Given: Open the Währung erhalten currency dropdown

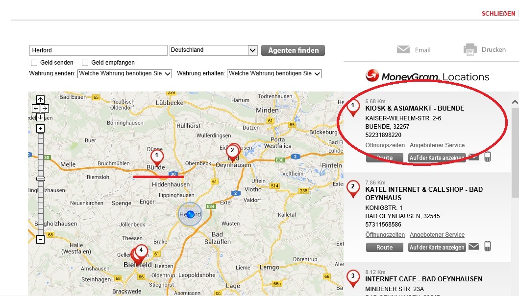Looking at the screenshot, I should pos(274,74).
